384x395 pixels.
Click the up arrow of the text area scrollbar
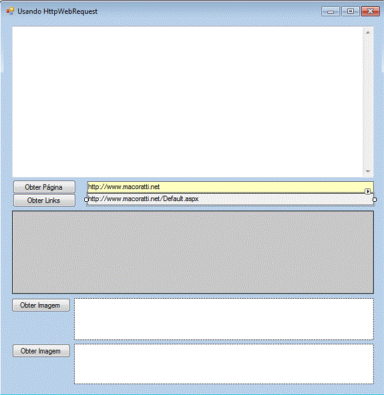[368, 33]
